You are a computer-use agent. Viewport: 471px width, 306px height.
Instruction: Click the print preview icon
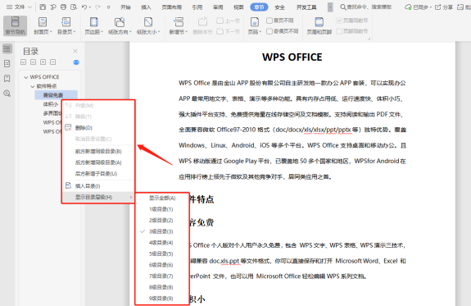(74, 7)
